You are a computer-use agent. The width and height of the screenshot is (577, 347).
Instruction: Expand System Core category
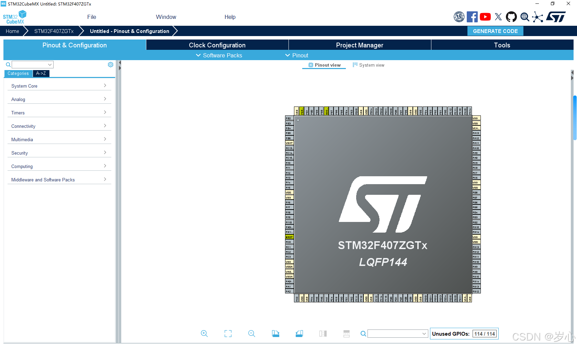59,86
